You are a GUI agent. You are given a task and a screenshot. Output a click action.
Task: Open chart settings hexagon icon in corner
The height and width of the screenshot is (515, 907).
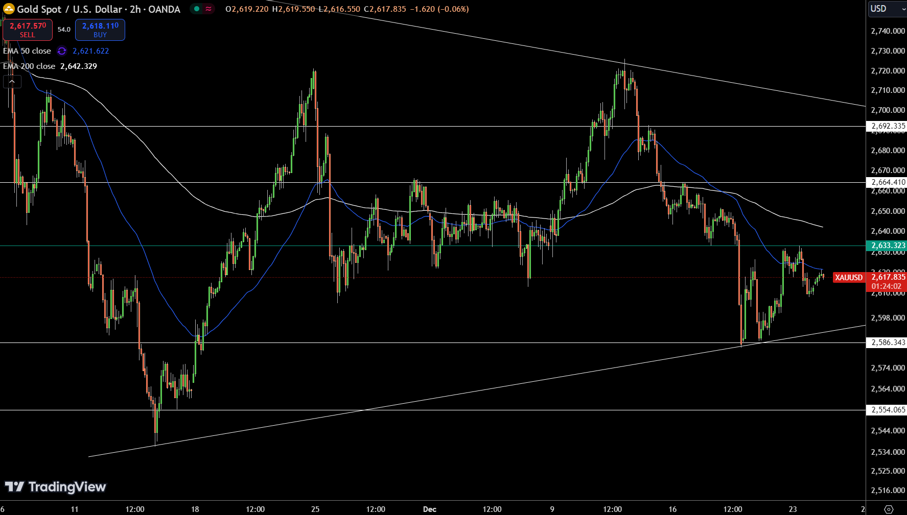tap(889, 509)
